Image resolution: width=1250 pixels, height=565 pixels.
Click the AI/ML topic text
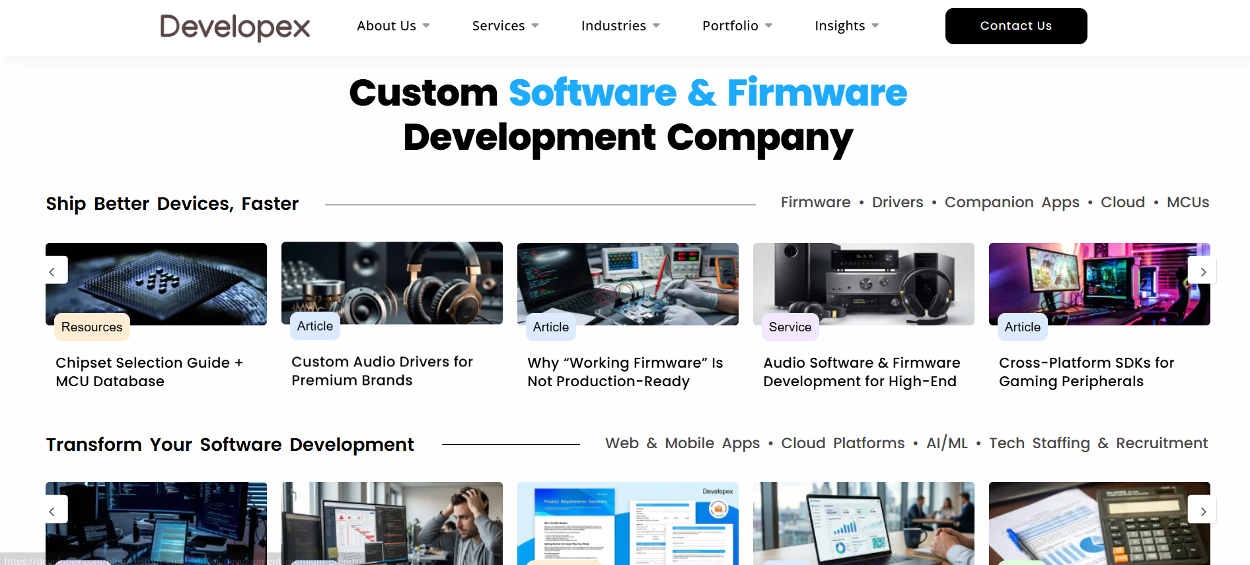[946, 443]
